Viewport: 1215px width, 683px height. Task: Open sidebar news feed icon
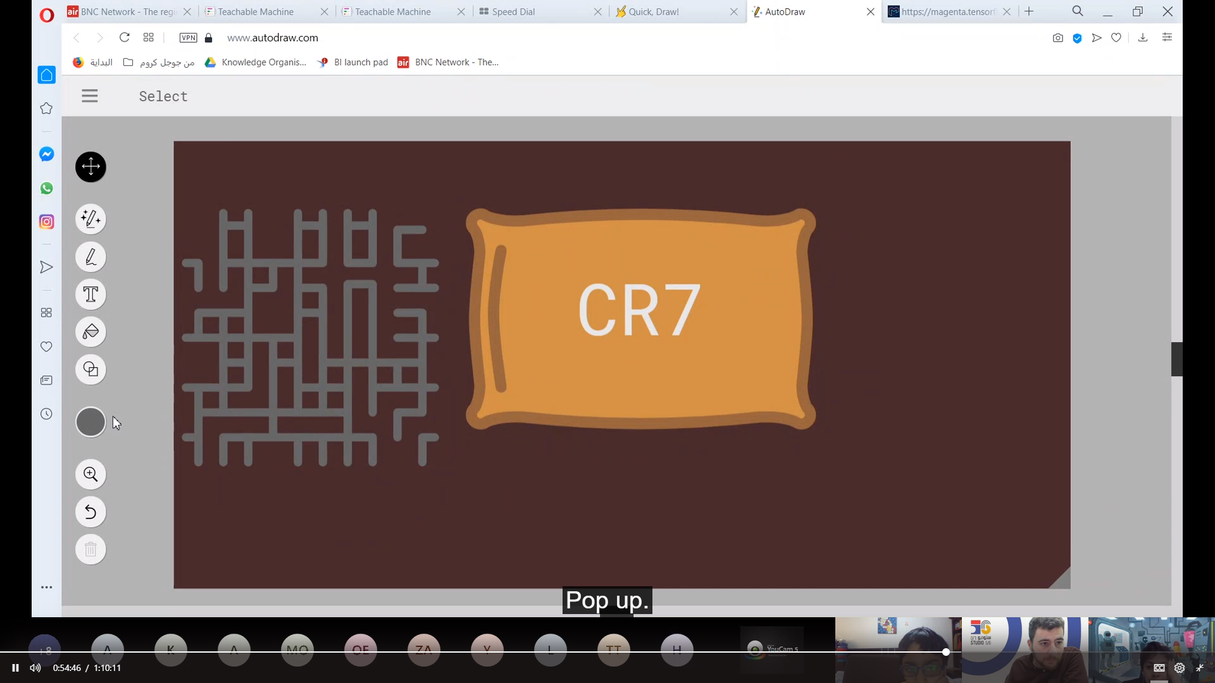pyautogui.click(x=46, y=381)
